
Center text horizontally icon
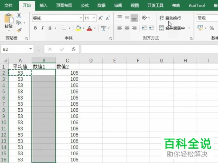[127, 28]
